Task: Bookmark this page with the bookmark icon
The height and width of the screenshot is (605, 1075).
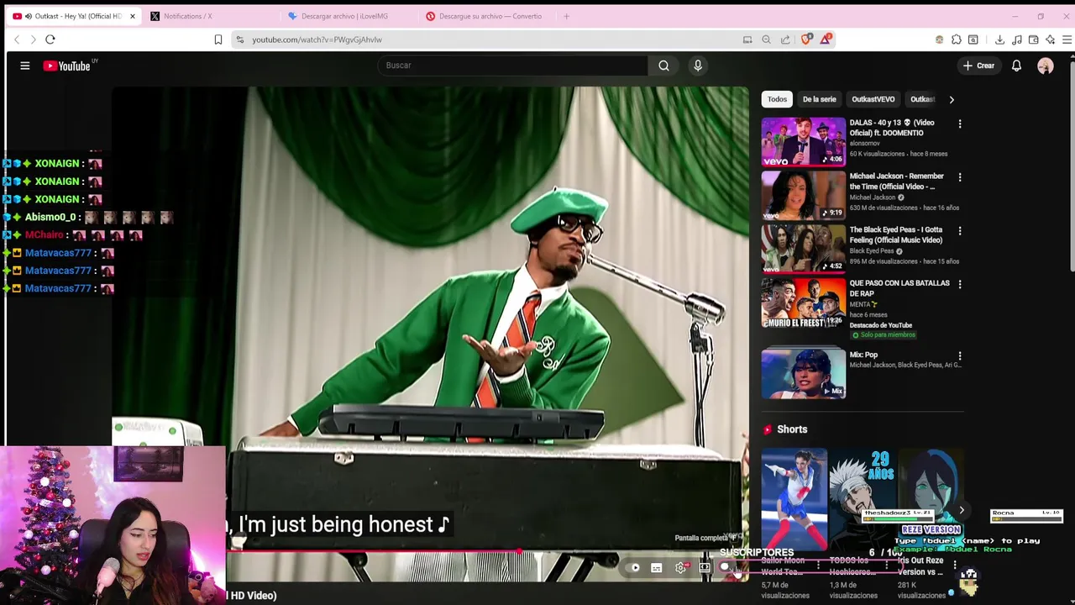Action: (x=218, y=39)
